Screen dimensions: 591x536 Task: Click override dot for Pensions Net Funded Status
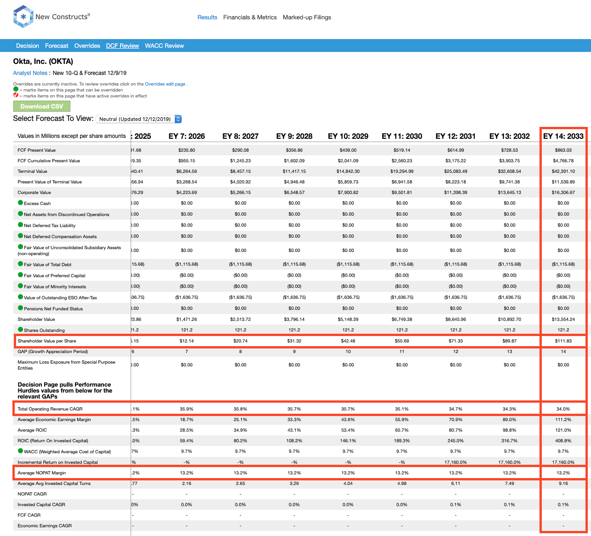(20, 308)
